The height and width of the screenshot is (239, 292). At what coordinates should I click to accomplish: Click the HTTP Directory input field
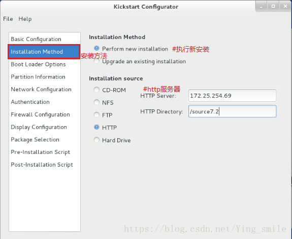click(x=232, y=111)
